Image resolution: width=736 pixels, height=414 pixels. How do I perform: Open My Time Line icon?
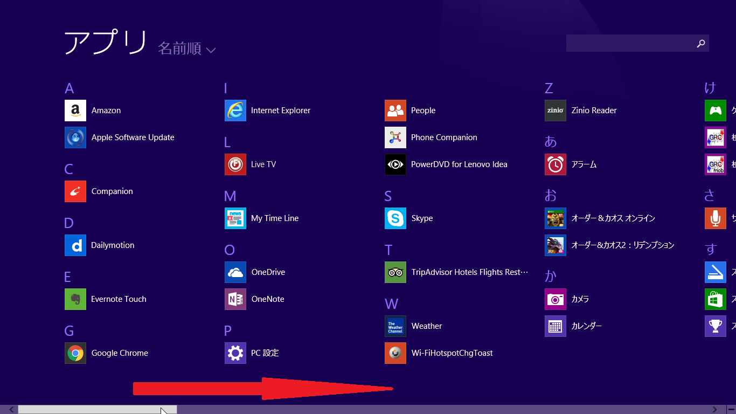[x=235, y=218]
